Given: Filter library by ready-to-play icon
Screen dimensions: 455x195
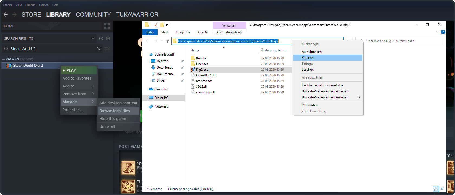Looking at the screenshot, I should tap(108, 38).
